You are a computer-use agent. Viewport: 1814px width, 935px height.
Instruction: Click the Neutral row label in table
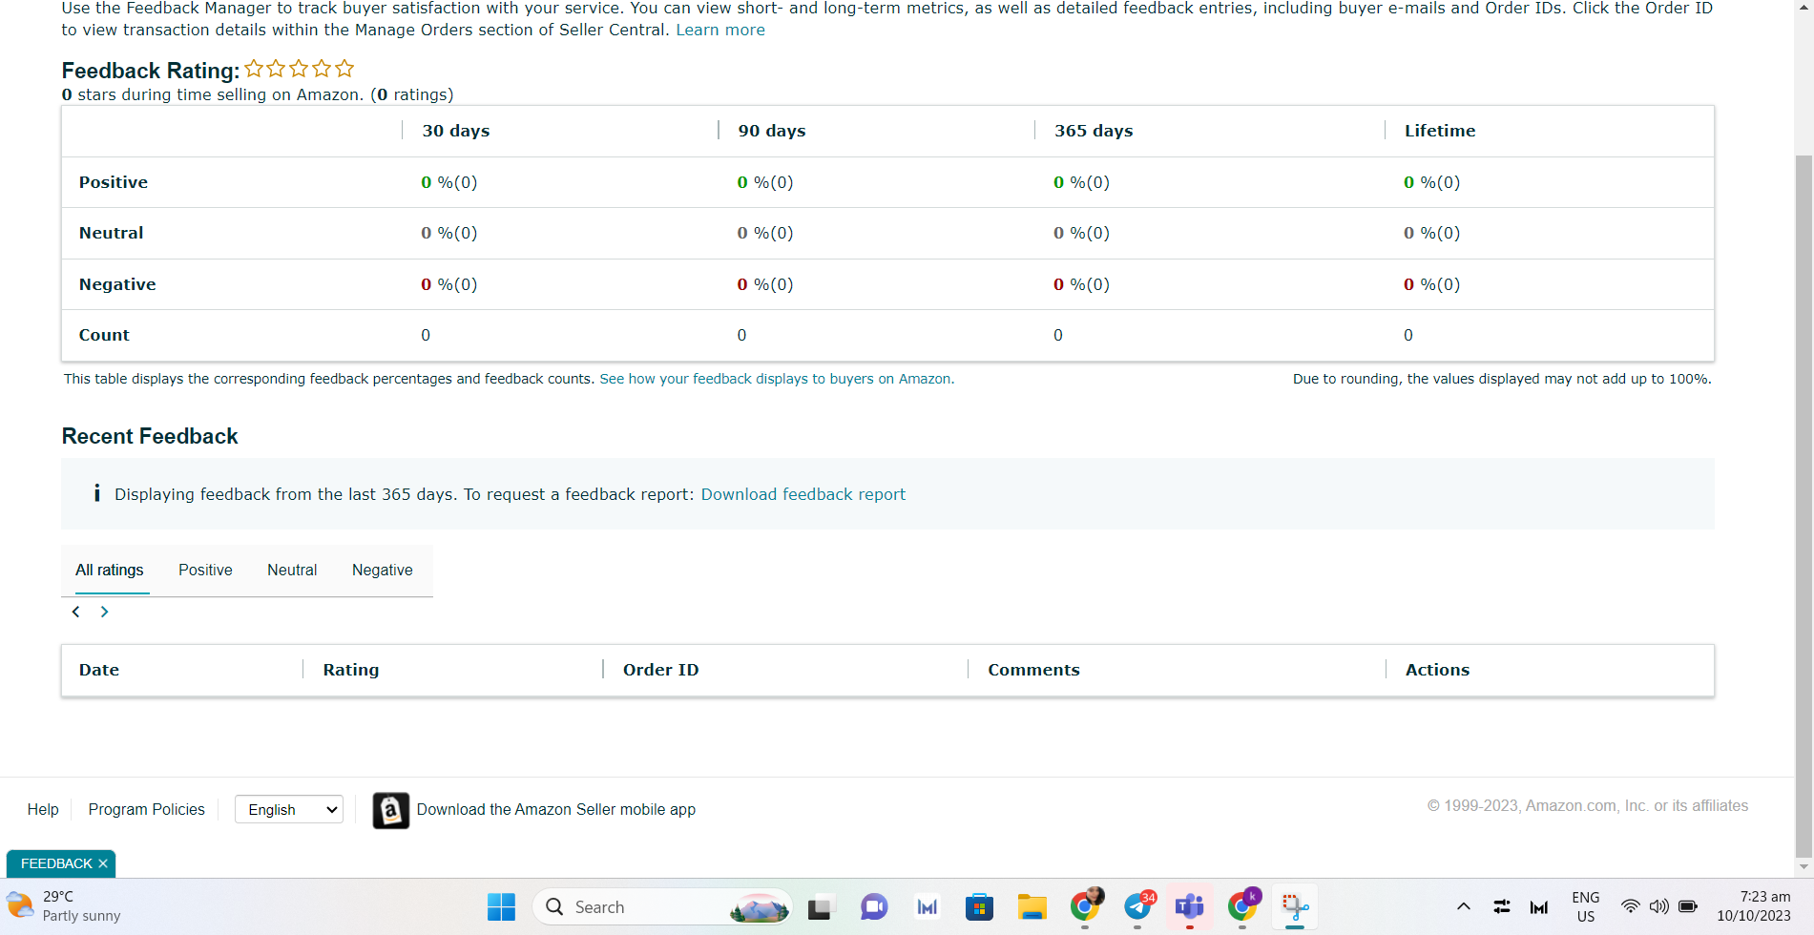click(112, 233)
